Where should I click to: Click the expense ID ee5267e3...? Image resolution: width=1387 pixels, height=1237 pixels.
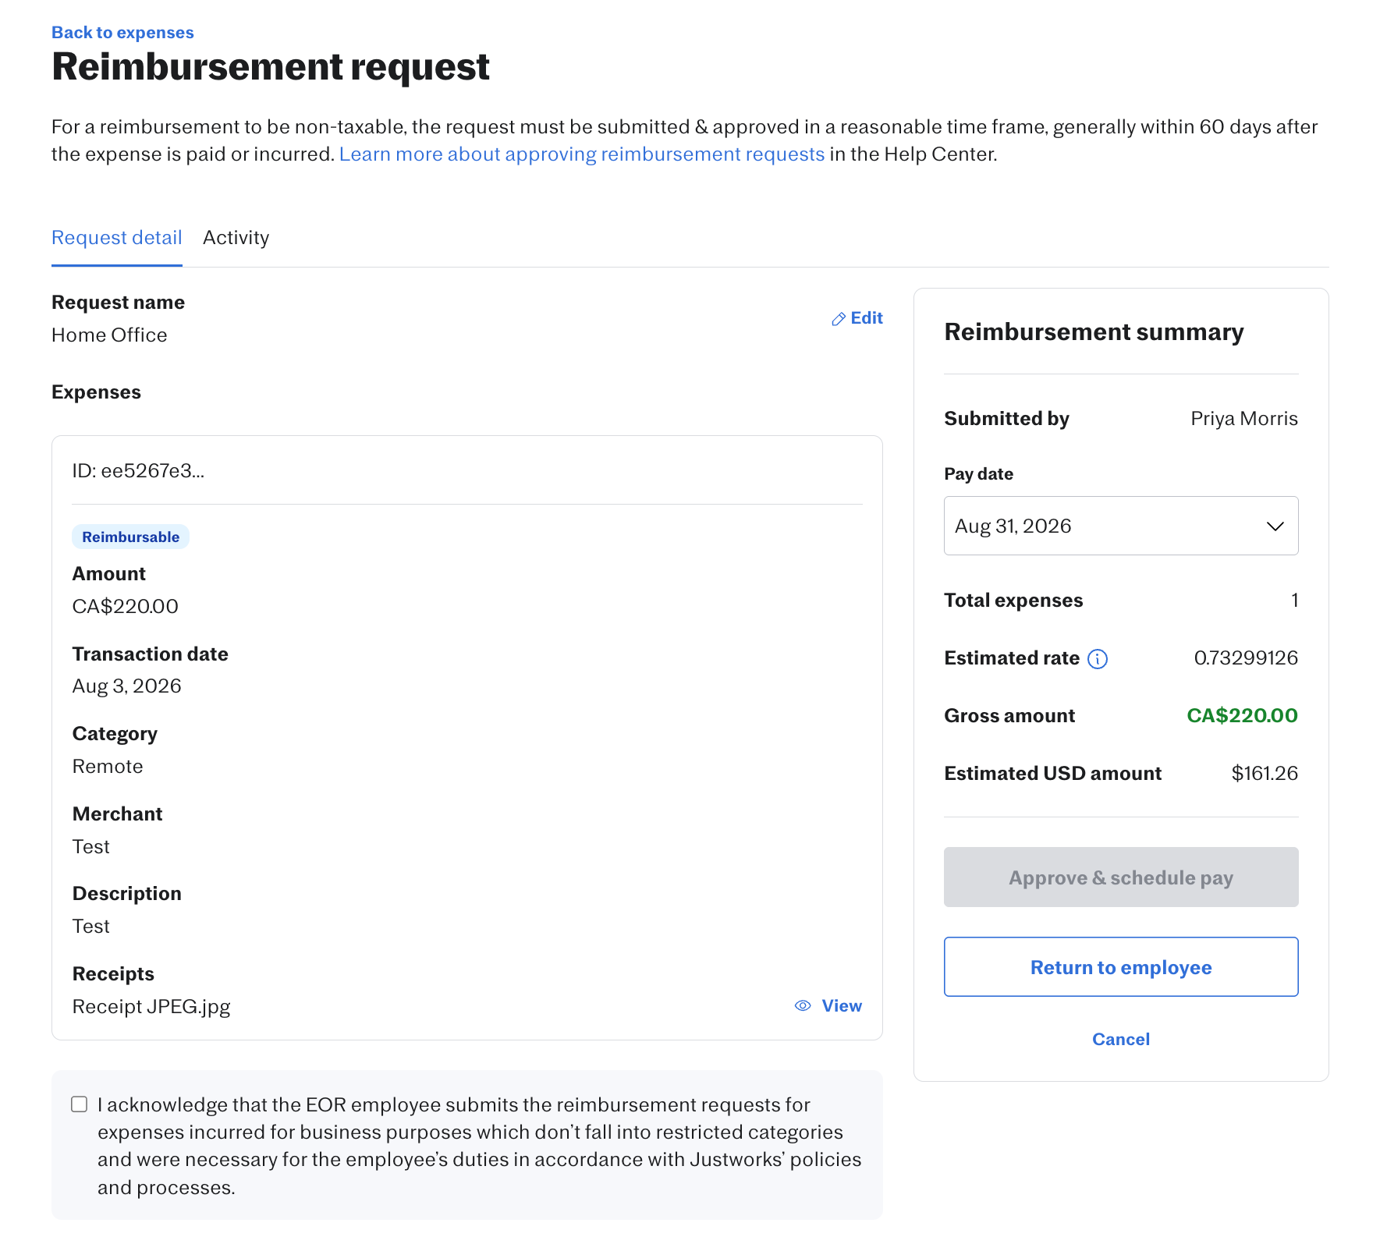[x=138, y=471]
